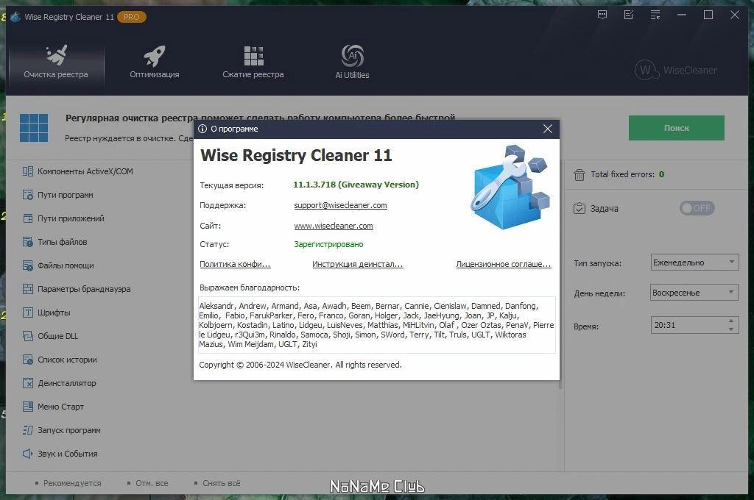Decrease the Время value with down arrow
This screenshot has height=500, width=754.
[x=731, y=329]
